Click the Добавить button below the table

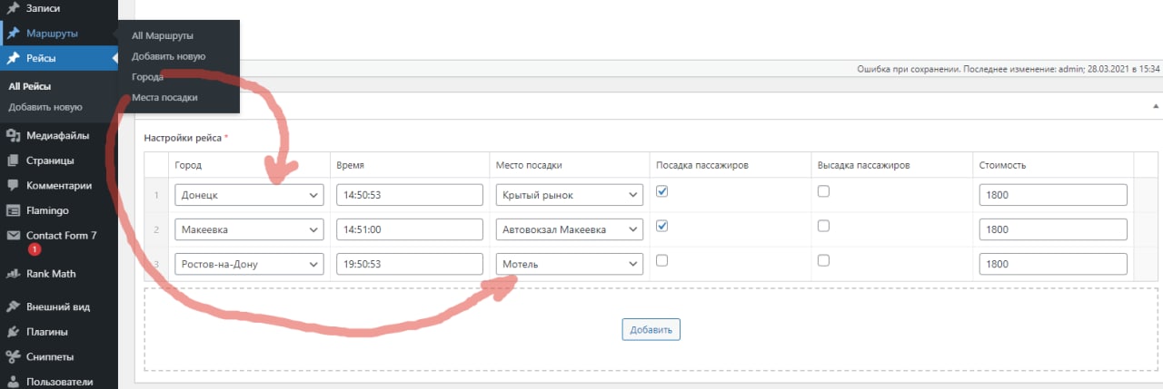coord(651,329)
